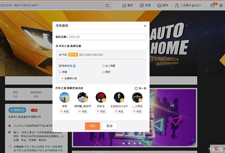Click the 备注名称 input field
The image size is (225, 153).
pyautogui.click(x=108, y=37)
